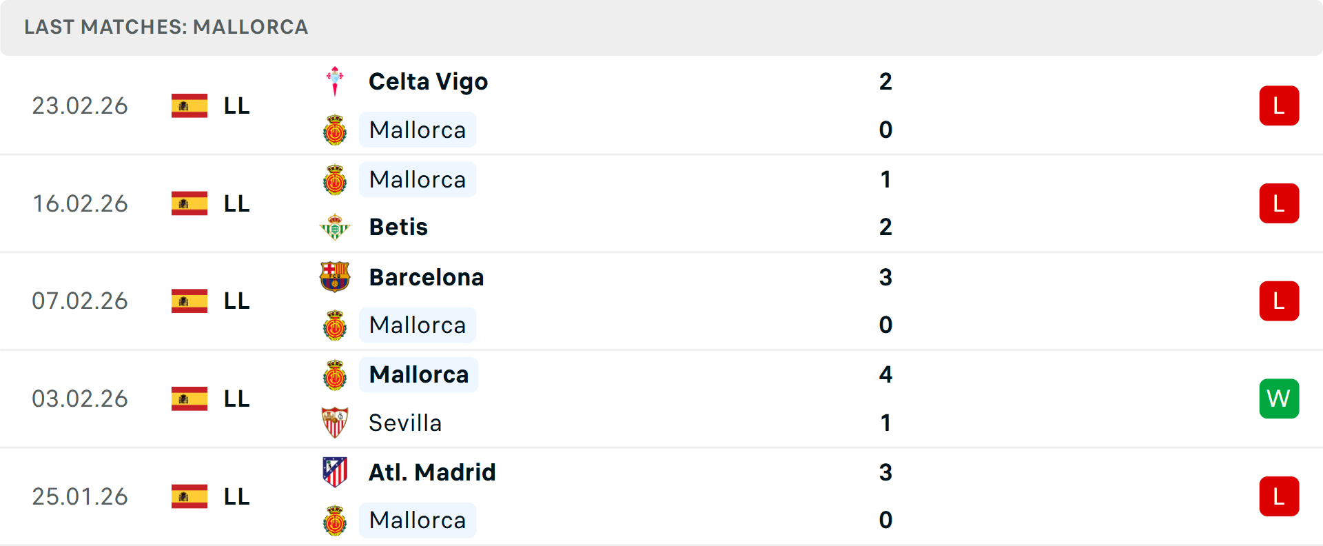Screen dimensions: 1323x546
Task: Click Spain flag next to 23.02.26
Action: (x=189, y=105)
